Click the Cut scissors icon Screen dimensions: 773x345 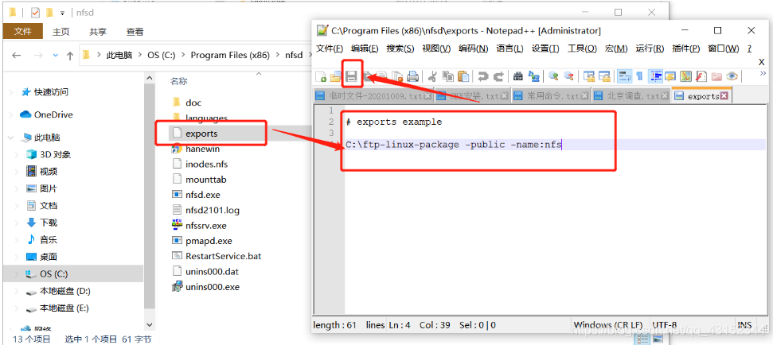pos(432,76)
